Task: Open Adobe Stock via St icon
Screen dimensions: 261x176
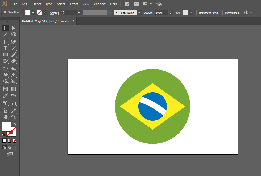Action: [x=136, y=4]
